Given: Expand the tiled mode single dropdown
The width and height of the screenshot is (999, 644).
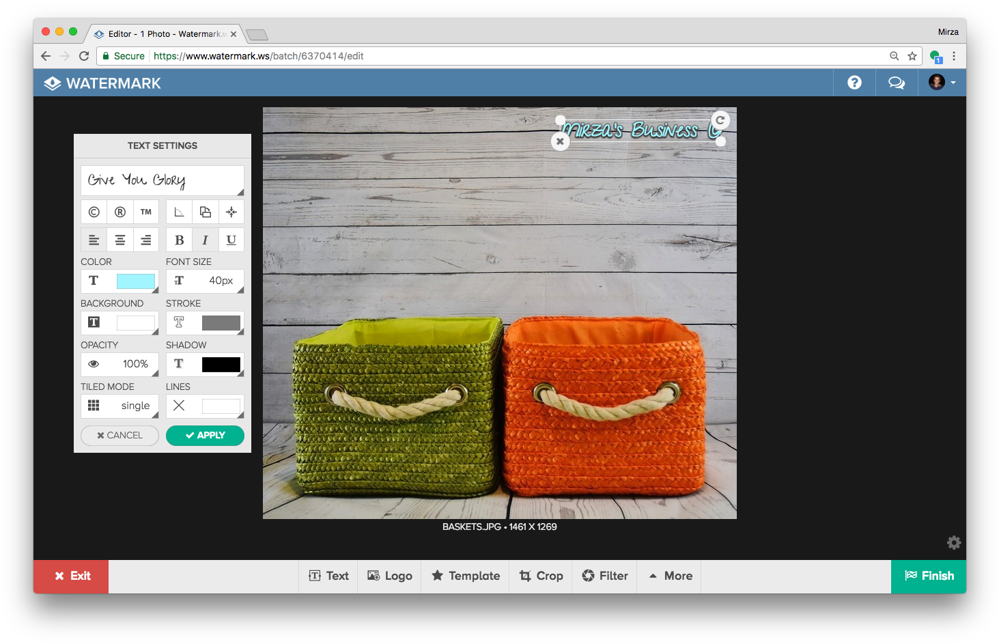Looking at the screenshot, I should 120,406.
